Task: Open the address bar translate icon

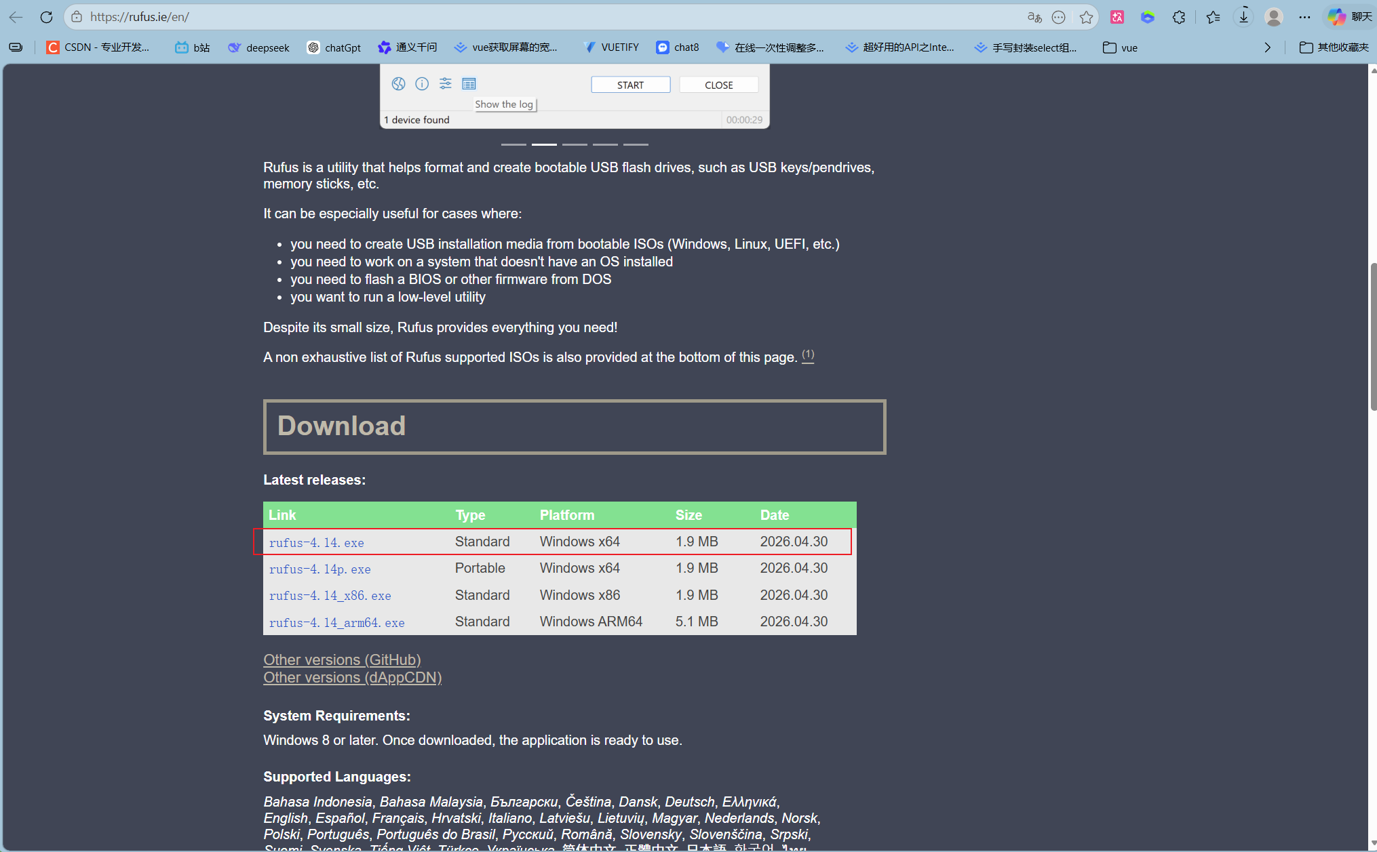Action: (x=1034, y=18)
